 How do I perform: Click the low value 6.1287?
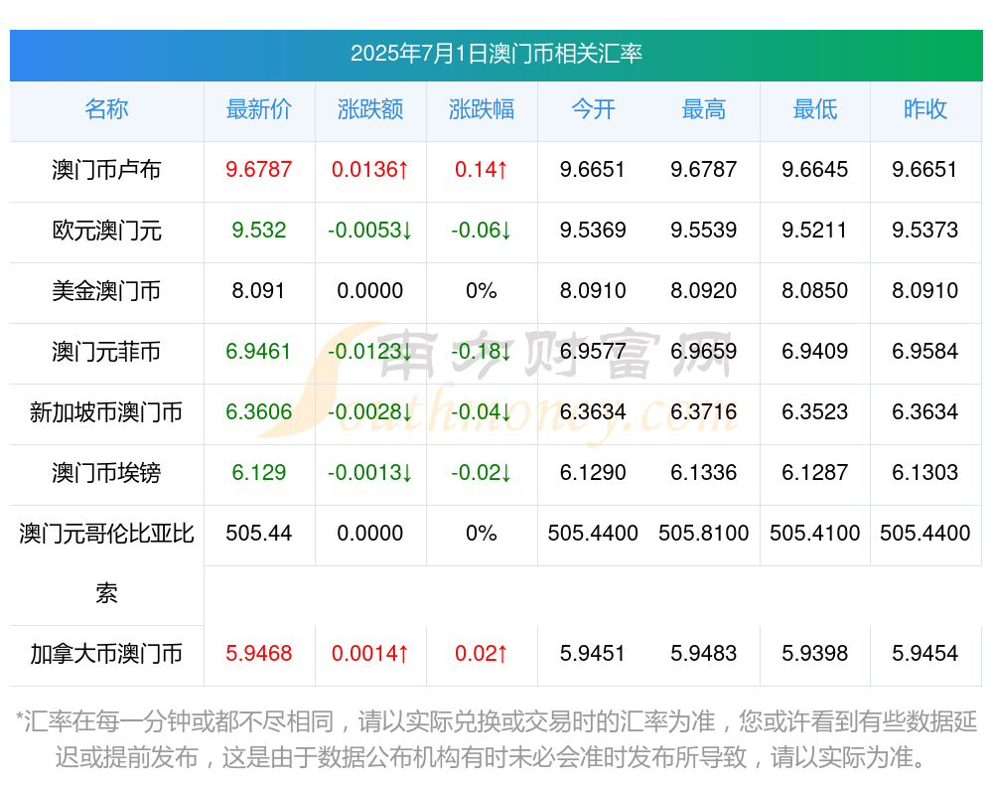tap(815, 472)
